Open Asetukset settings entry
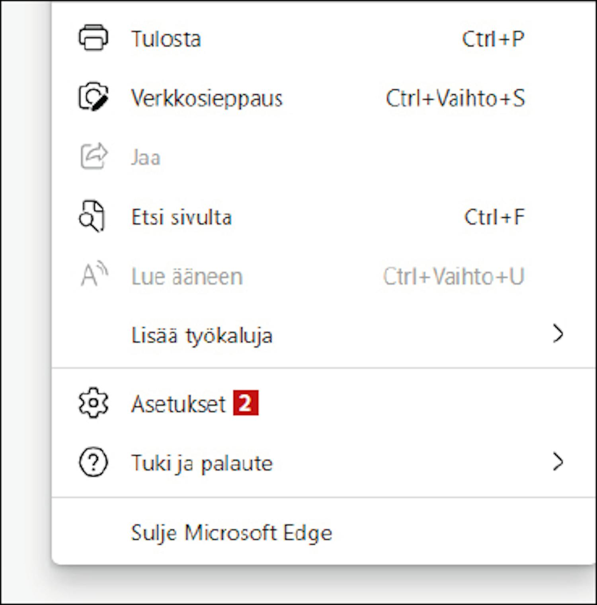597x605 pixels. click(323, 403)
